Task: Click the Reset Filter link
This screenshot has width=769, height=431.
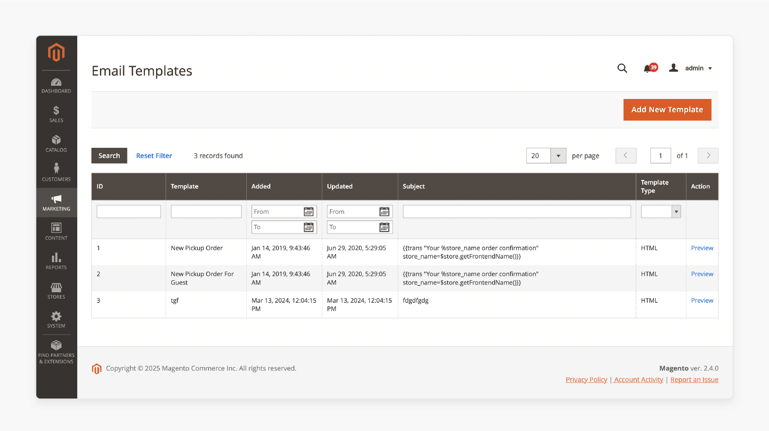Action: point(154,156)
